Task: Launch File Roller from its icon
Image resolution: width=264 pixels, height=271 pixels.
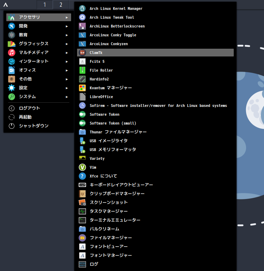Action: 82,70
